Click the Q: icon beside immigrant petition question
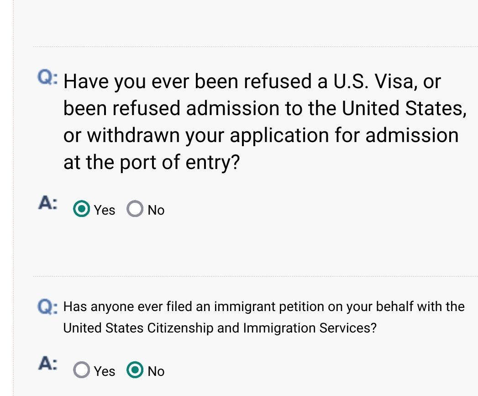 click(47, 306)
